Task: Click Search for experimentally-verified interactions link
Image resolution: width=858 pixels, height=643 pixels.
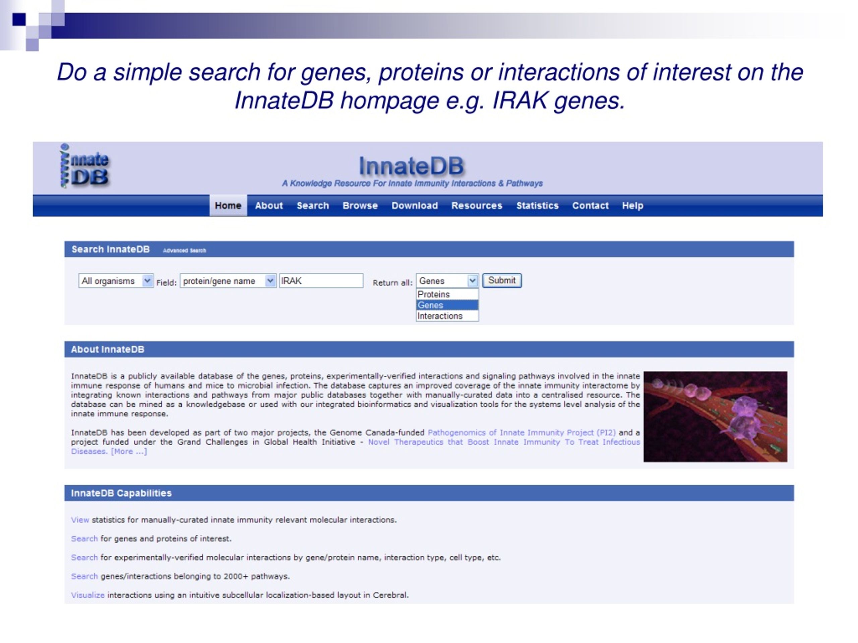Action: [84, 557]
